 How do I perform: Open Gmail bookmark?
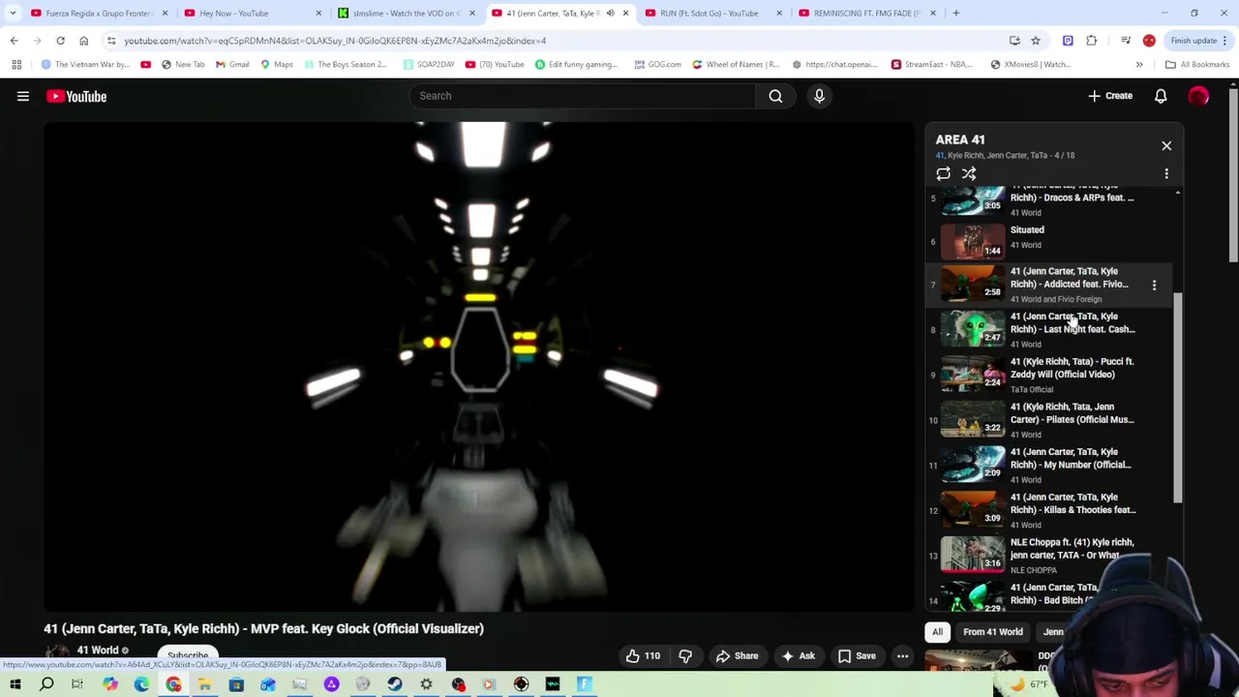[x=232, y=65]
